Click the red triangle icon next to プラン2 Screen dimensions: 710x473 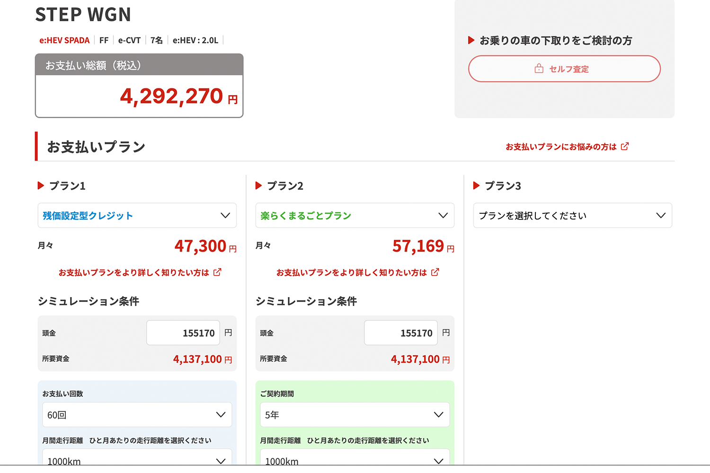point(259,185)
